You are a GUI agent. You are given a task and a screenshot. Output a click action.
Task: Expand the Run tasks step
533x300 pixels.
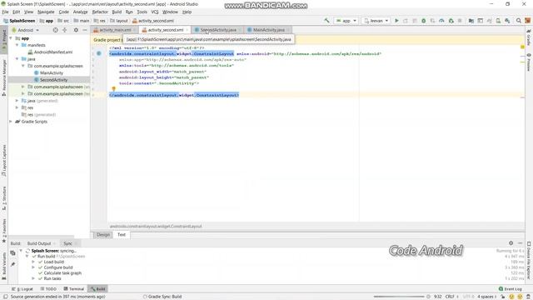click(33, 278)
